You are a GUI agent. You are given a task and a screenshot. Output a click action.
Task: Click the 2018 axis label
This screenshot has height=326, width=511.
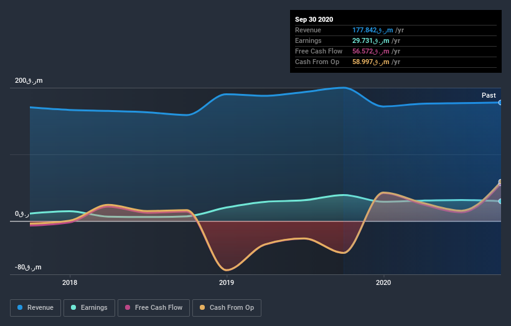tap(70, 282)
